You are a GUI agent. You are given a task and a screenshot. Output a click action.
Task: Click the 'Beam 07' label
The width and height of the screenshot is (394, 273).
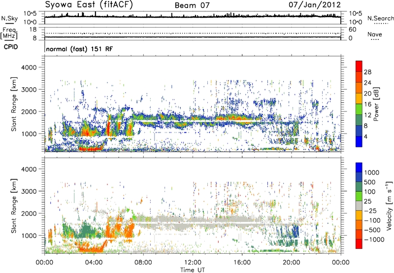192,5
